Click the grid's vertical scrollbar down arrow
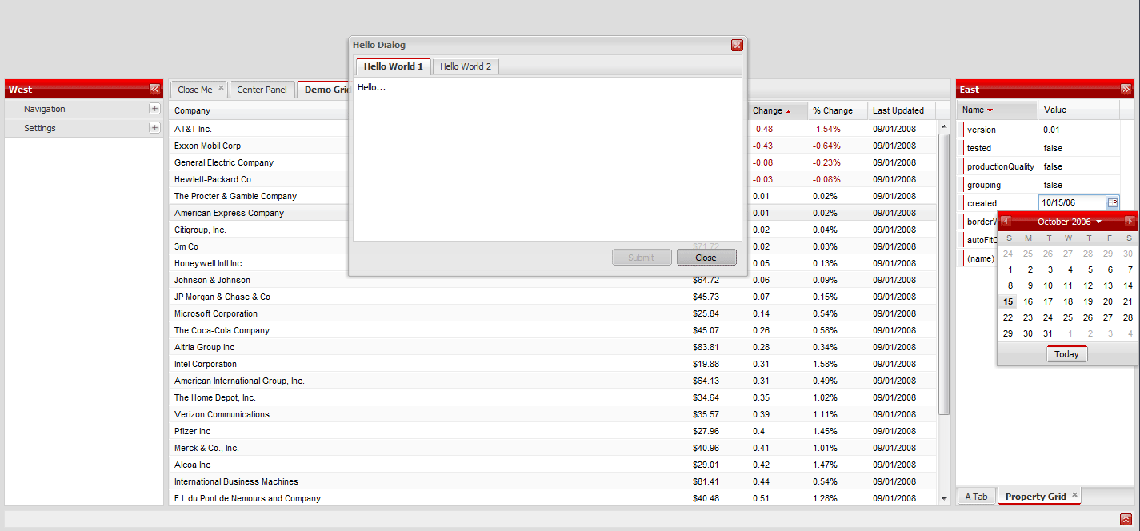1140x531 pixels. 944,498
